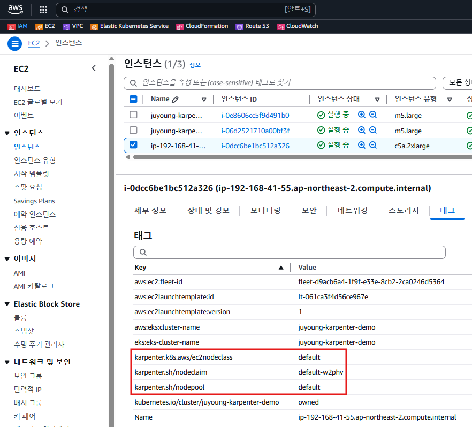Sort tags by Key column arrow
This screenshot has height=427, width=472.
pyautogui.click(x=281, y=268)
